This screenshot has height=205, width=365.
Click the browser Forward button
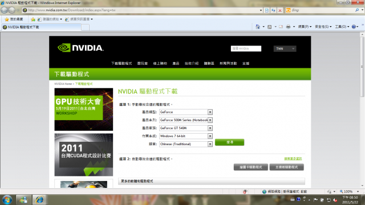pyautogui.click(x=12, y=10)
